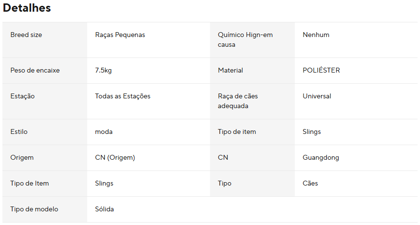The width and height of the screenshot is (420, 225).
Task: Click the Tipo de modelo label
Action: 34,209
